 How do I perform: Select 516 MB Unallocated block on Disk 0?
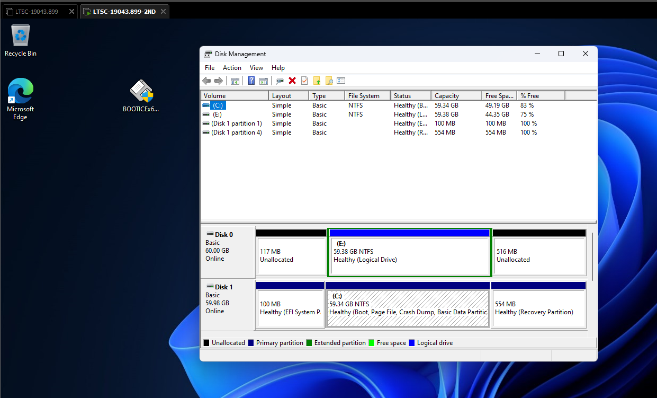click(539, 252)
